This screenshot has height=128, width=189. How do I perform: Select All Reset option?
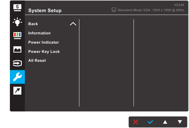(x=37, y=60)
